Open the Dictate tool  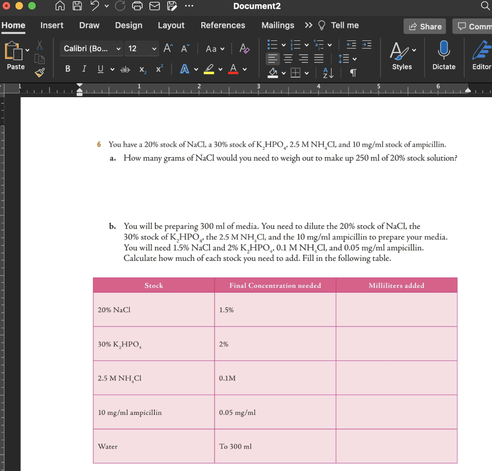coord(443,57)
